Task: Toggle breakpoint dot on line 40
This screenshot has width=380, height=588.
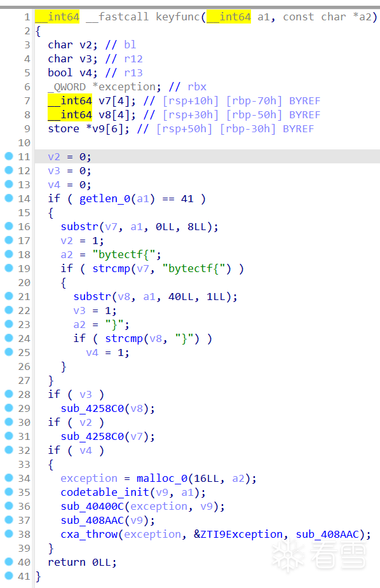Action: (9, 562)
